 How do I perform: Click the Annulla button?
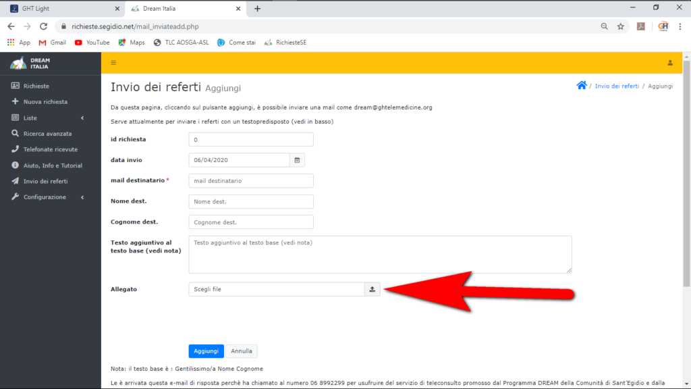(x=242, y=351)
